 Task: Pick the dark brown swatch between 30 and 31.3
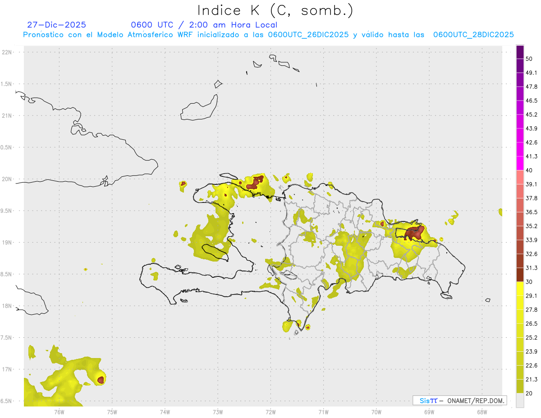click(520, 274)
